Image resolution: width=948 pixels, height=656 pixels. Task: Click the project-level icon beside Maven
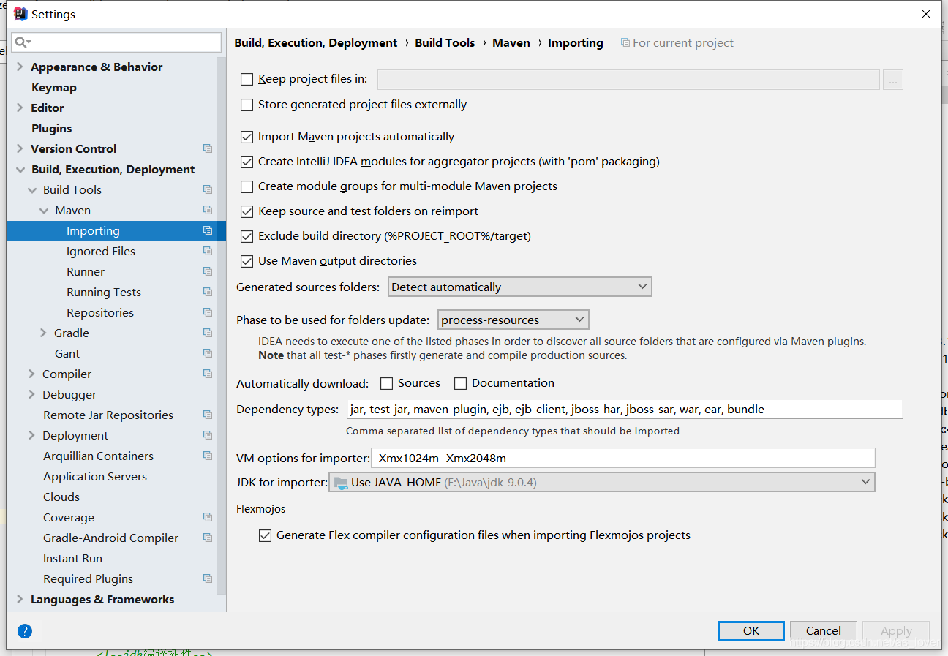tap(208, 210)
